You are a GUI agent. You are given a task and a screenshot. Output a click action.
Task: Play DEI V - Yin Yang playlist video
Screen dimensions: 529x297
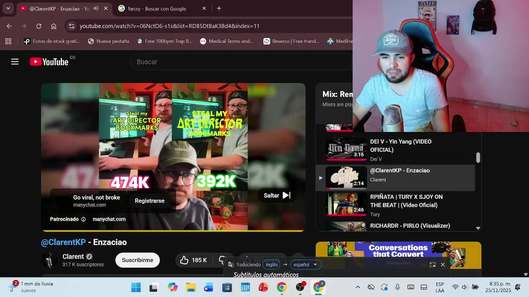pos(396,150)
